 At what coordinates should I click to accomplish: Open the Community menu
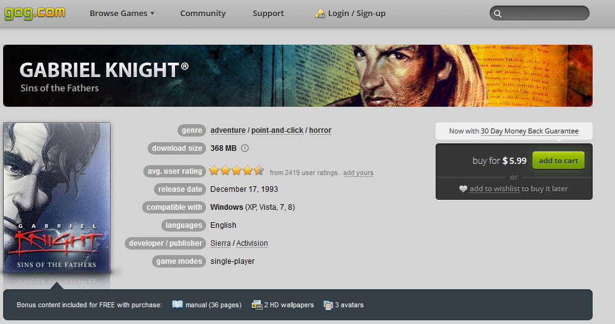[x=203, y=13]
